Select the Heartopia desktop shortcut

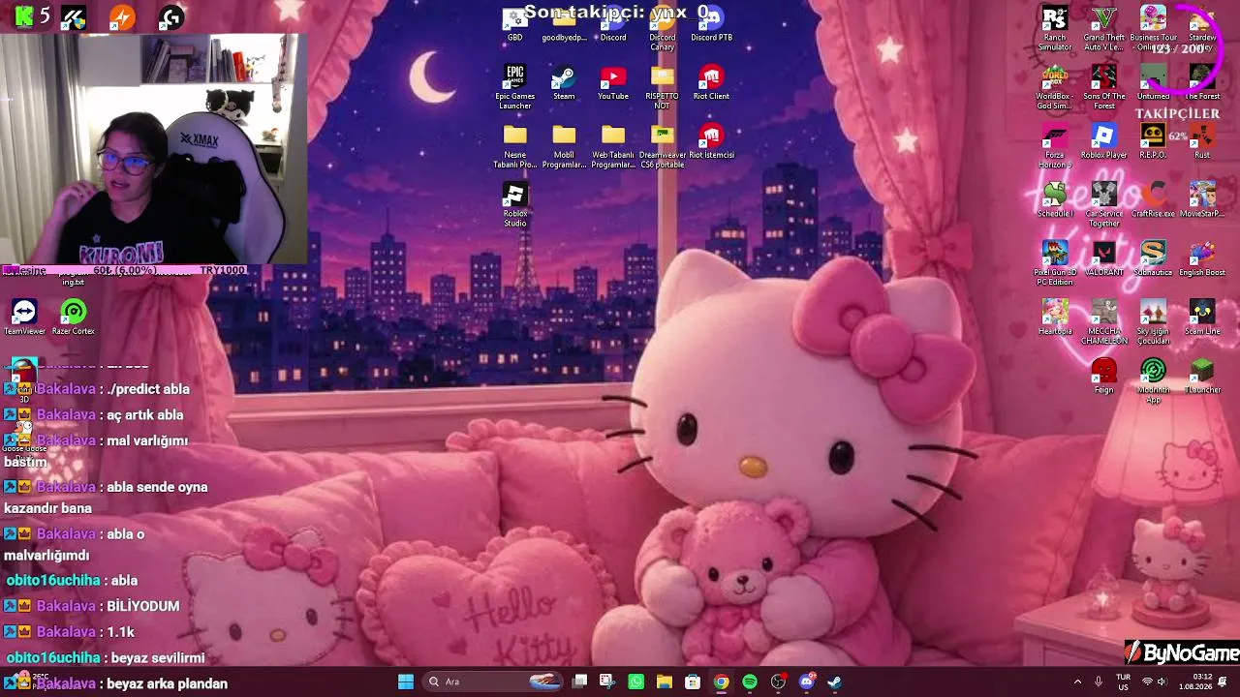(x=1055, y=318)
